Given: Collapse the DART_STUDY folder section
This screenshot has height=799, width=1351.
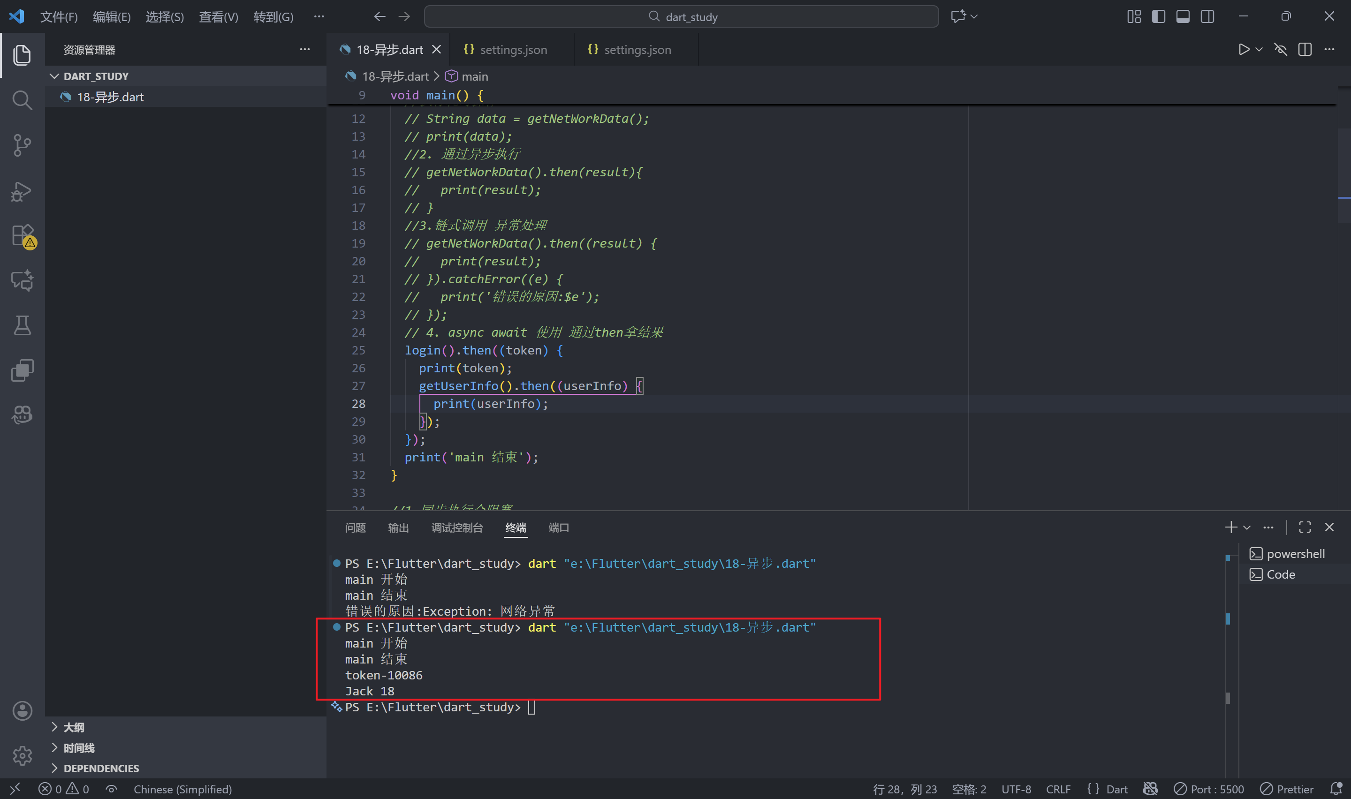Looking at the screenshot, I should pyautogui.click(x=54, y=76).
